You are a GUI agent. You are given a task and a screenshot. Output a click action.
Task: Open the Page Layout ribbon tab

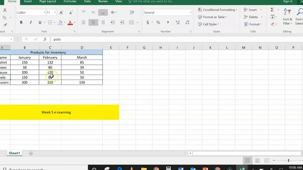click(48, 1)
